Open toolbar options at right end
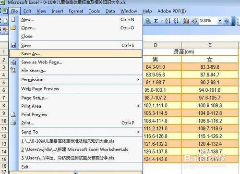 [234, 21]
